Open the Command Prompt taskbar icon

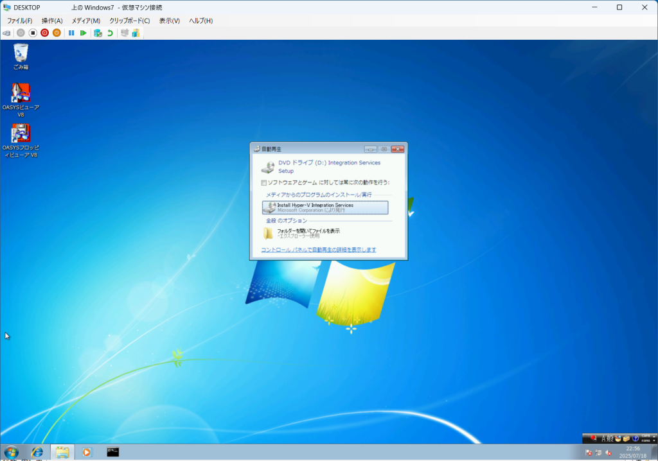(112, 452)
